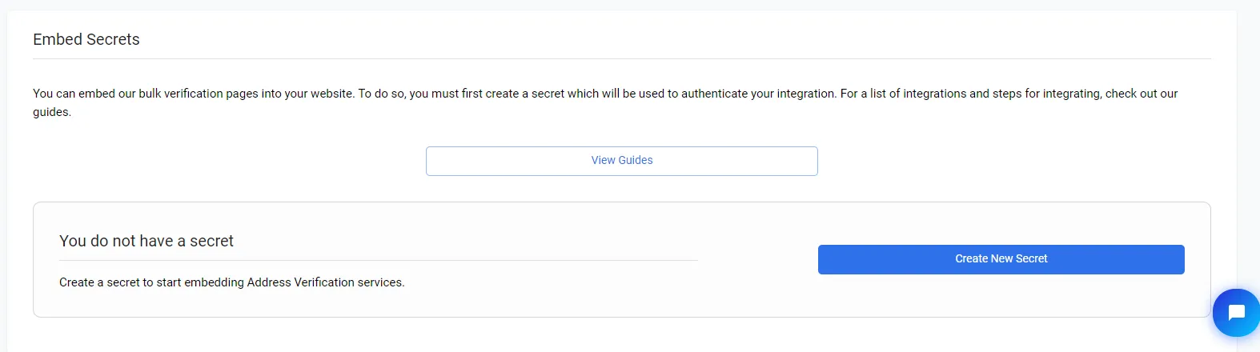
Task: Click the word 'guides.' ending the intro paragraph
Action: pos(52,112)
